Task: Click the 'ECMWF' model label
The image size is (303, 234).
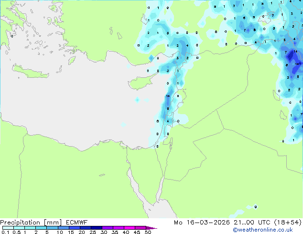Action: (77, 223)
